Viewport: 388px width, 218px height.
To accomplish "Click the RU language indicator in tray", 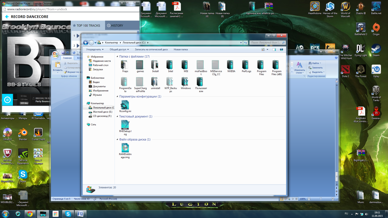I will coord(346,214).
